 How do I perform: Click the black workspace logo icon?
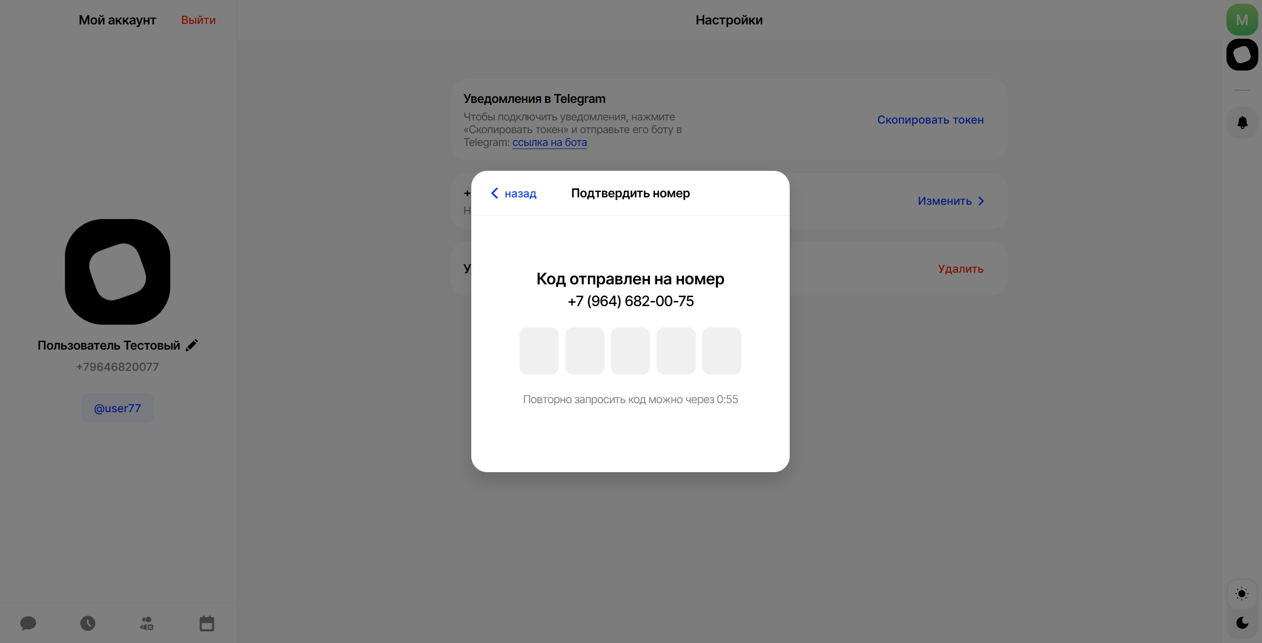click(x=1242, y=55)
